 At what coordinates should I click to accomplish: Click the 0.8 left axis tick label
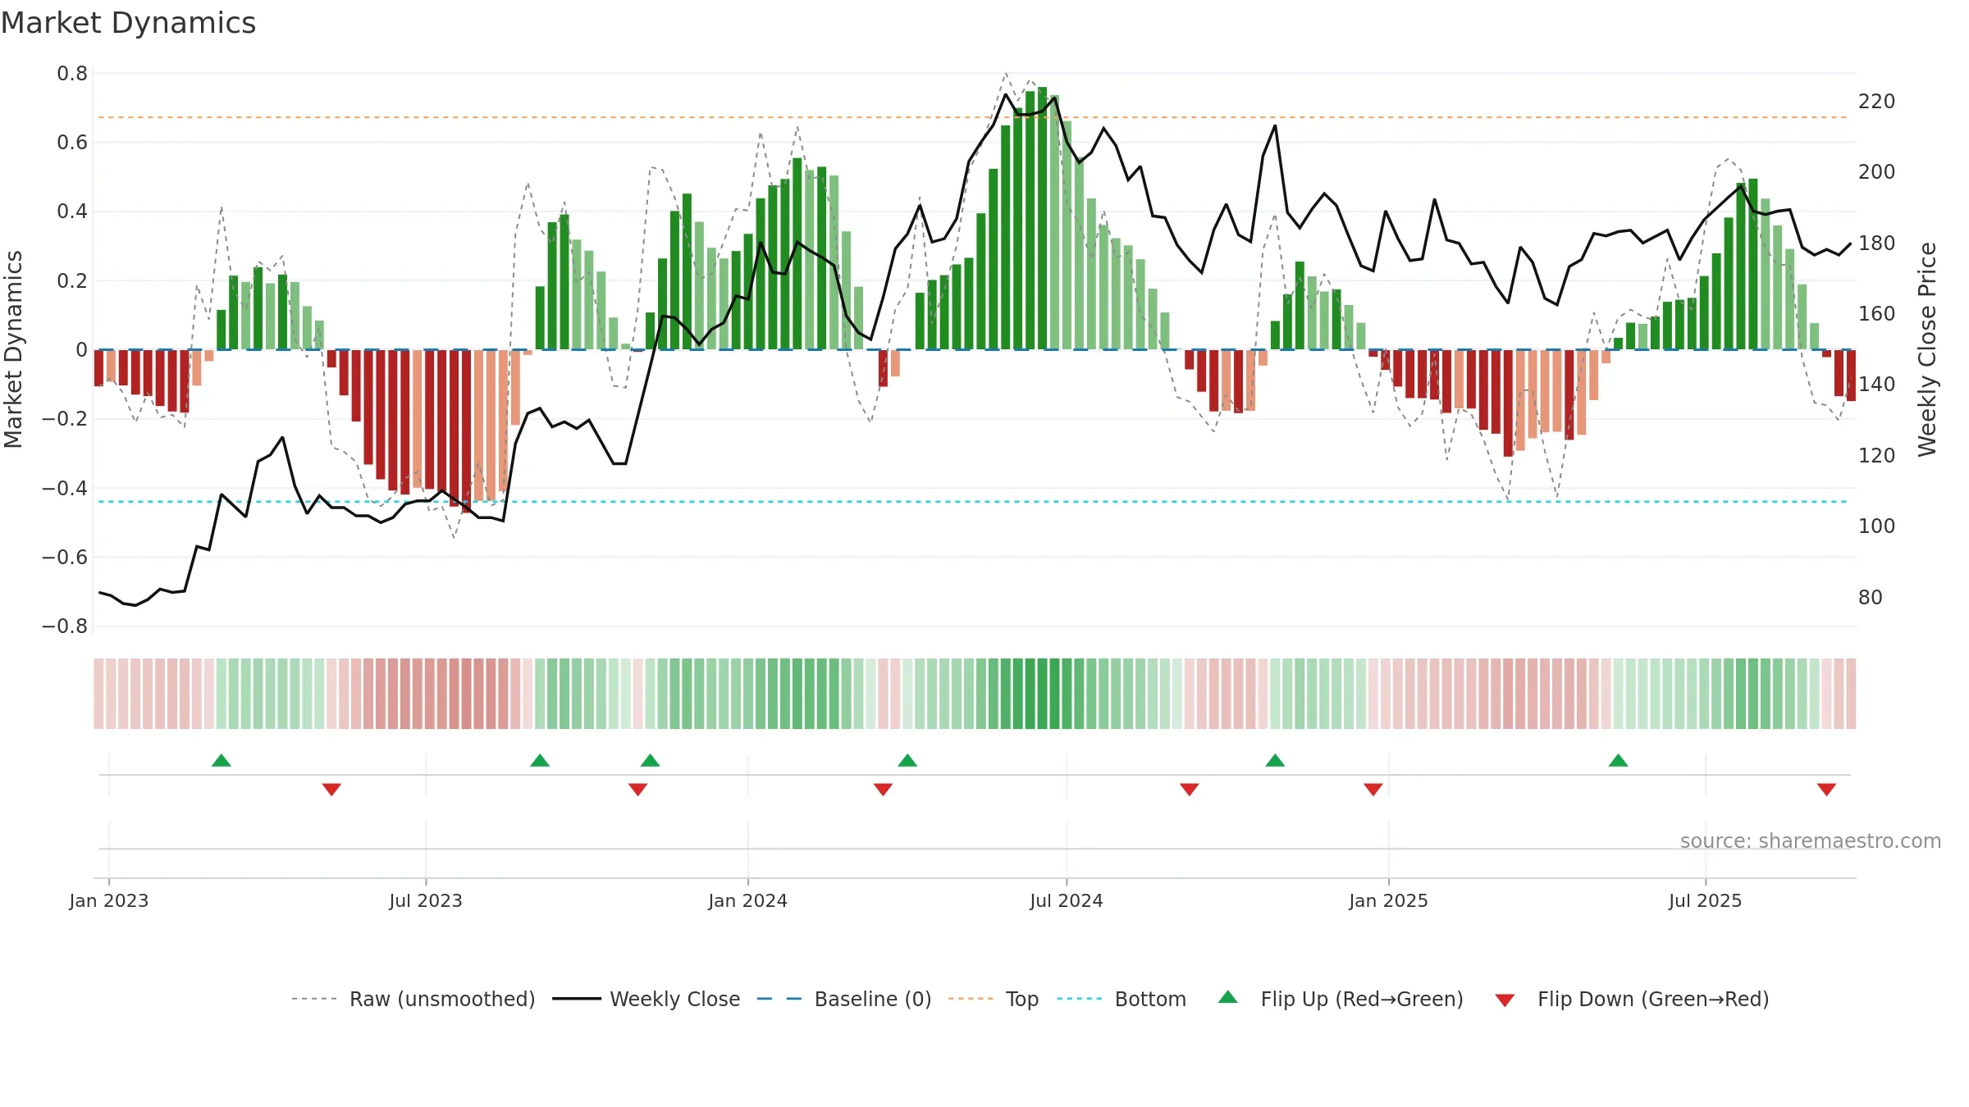tap(72, 74)
